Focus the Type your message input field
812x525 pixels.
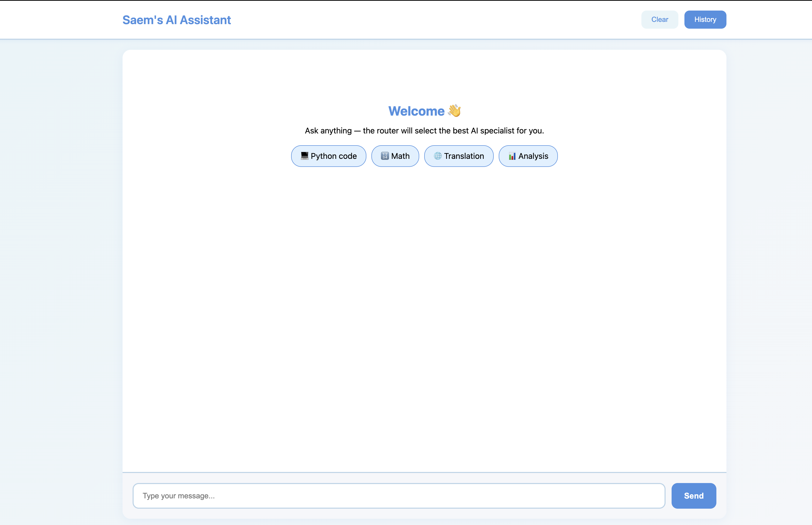399,496
